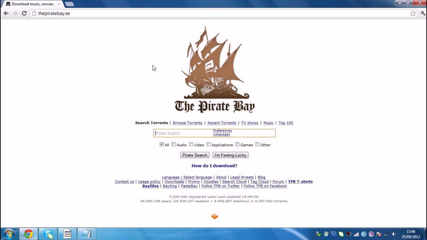Image resolution: width=427 pixels, height=240 pixels.
Task: Open the TPB T-shirts link
Action: click(x=300, y=182)
